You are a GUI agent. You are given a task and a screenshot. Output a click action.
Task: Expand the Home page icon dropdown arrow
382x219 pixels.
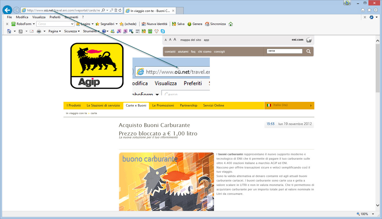15,31
